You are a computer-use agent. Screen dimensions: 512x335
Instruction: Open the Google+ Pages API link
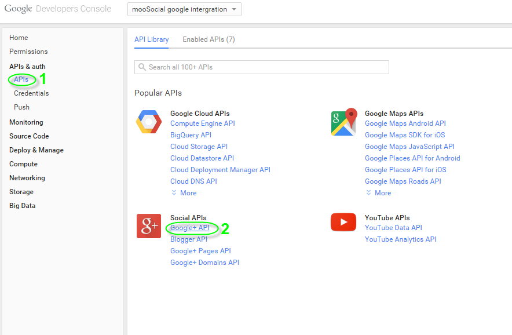(x=200, y=251)
